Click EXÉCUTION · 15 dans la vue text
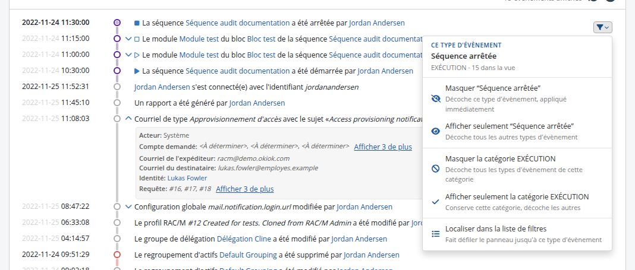 [473, 68]
